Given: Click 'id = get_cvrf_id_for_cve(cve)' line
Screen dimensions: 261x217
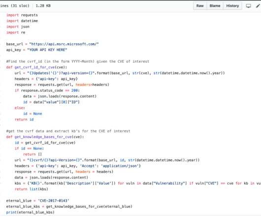Looking at the screenshot, I should (45, 143).
